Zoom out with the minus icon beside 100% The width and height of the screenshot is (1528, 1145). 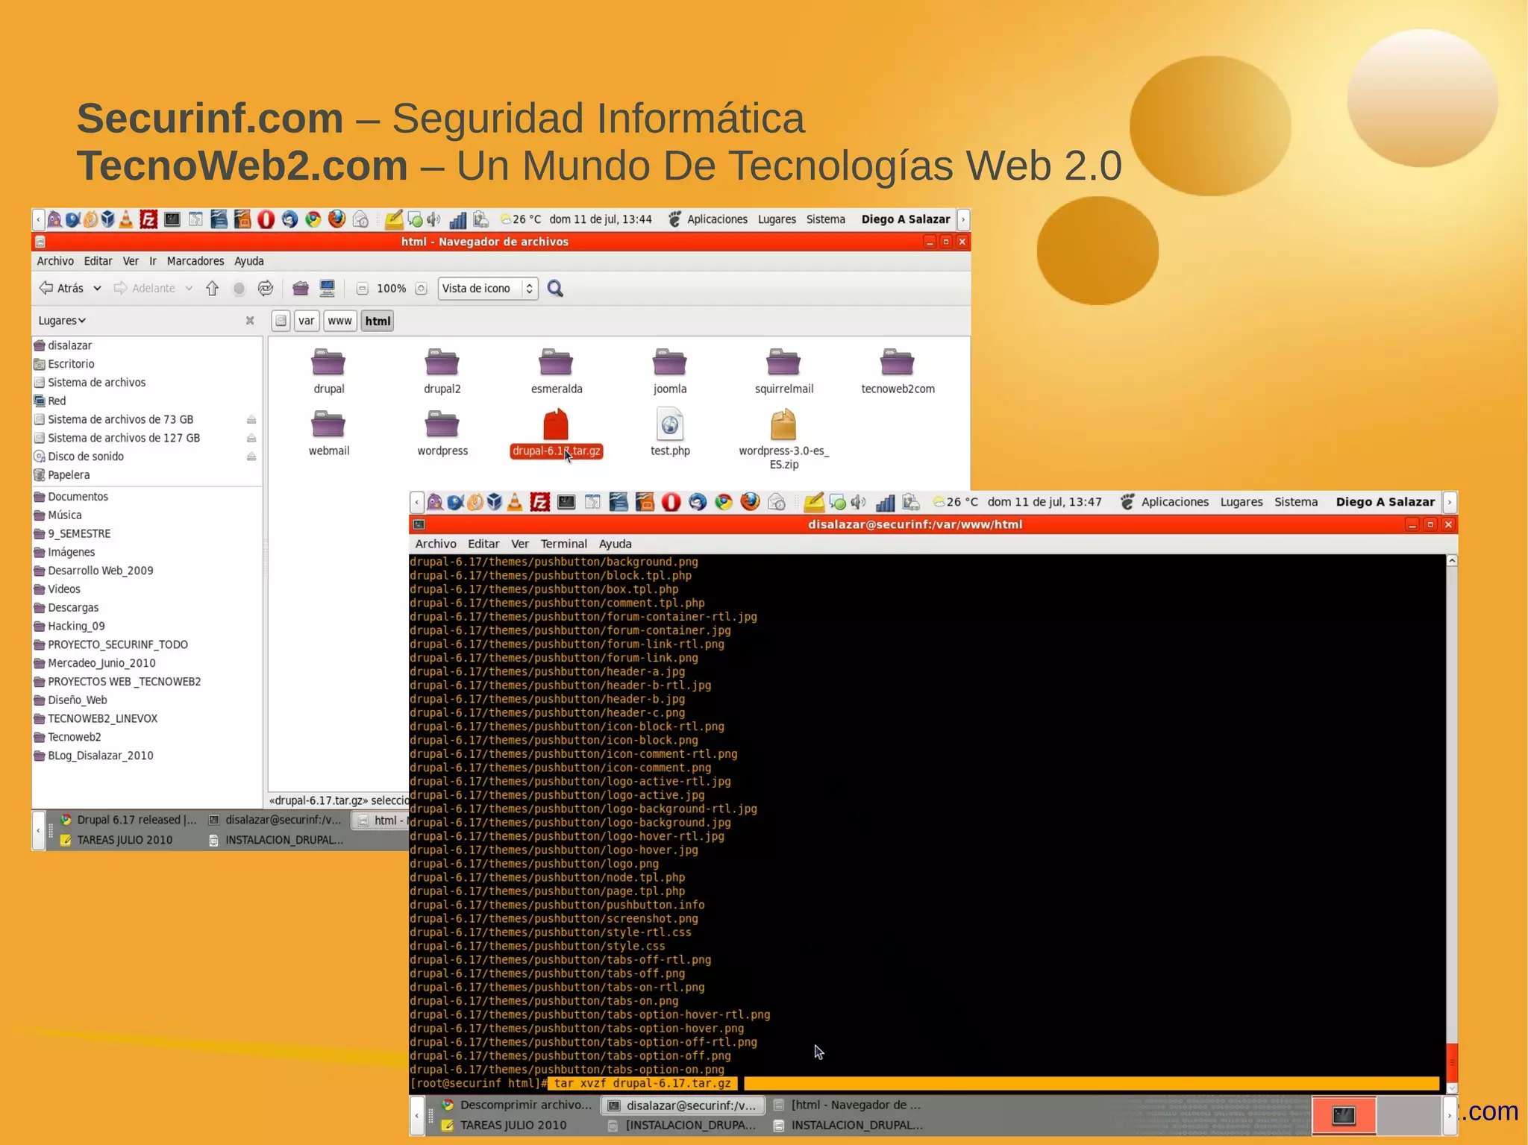click(x=362, y=289)
